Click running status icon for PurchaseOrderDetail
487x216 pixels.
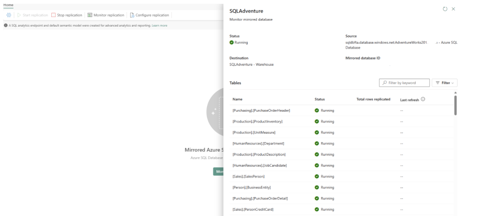317,198
